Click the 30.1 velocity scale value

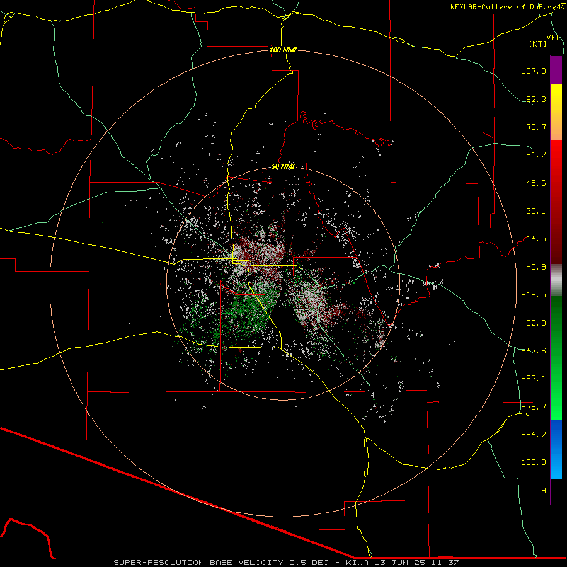[536, 211]
